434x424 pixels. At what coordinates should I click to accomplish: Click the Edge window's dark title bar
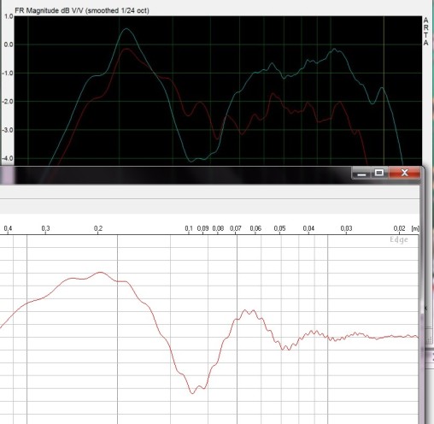[x=176, y=174]
